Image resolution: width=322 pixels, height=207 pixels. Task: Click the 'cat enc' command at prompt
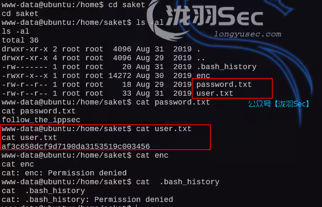(152, 155)
